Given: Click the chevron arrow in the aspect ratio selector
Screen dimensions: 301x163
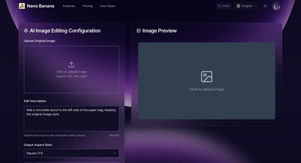Looking at the screenshot, I should click(115, 153).
